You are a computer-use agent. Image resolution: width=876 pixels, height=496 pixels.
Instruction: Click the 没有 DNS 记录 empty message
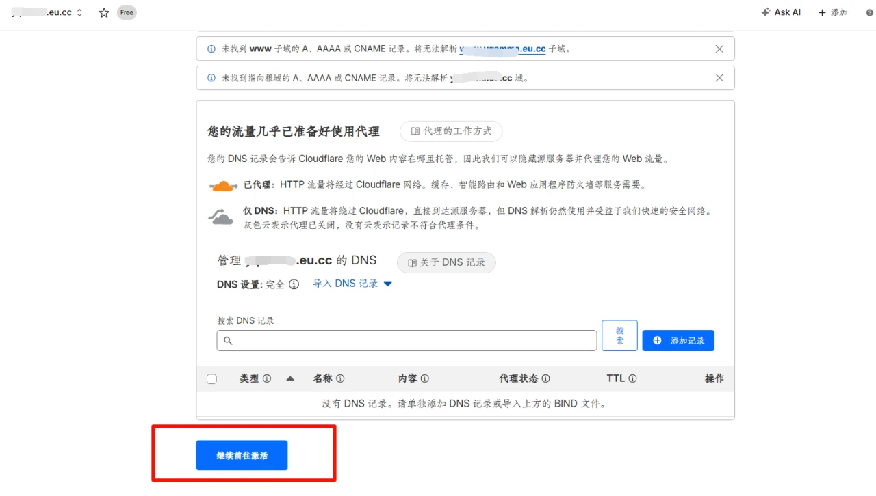465,404
